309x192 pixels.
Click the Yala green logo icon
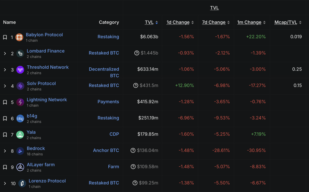(x=20, y=135)
